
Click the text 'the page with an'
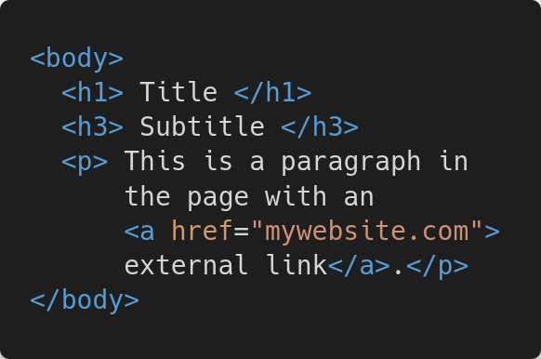249,197
